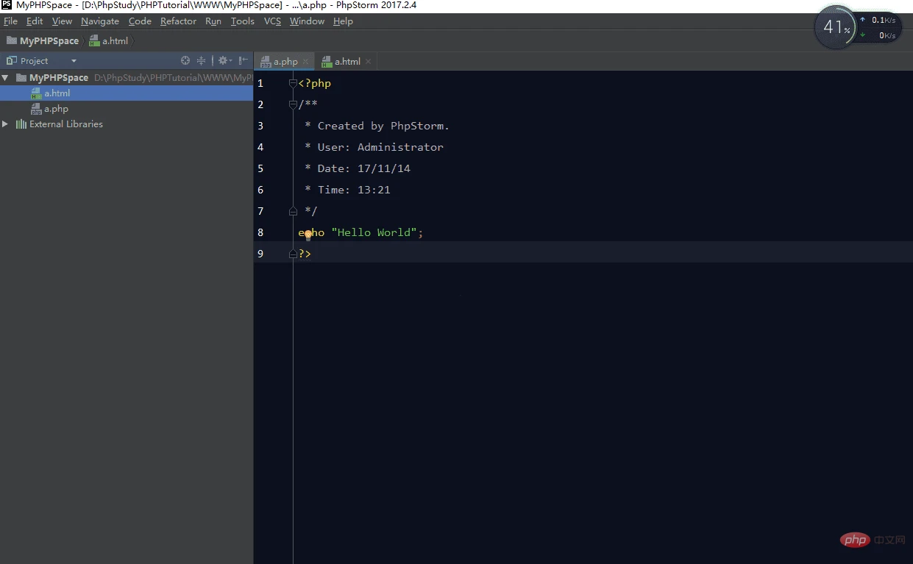The height and width of the screenshot is (564, 913).
Task: Fold the doc comment at line 2
Action: tap(293, 105)
